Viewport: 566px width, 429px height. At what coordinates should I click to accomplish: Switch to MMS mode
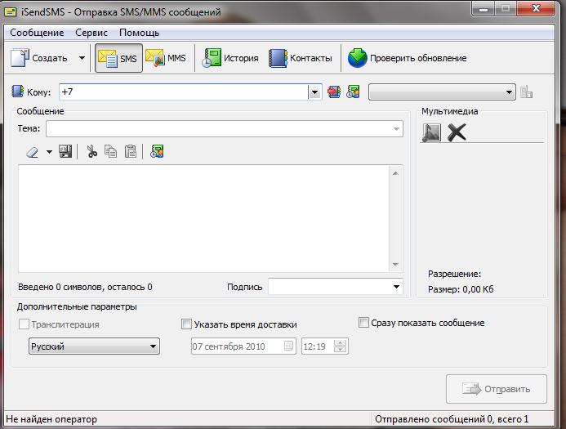166,58
